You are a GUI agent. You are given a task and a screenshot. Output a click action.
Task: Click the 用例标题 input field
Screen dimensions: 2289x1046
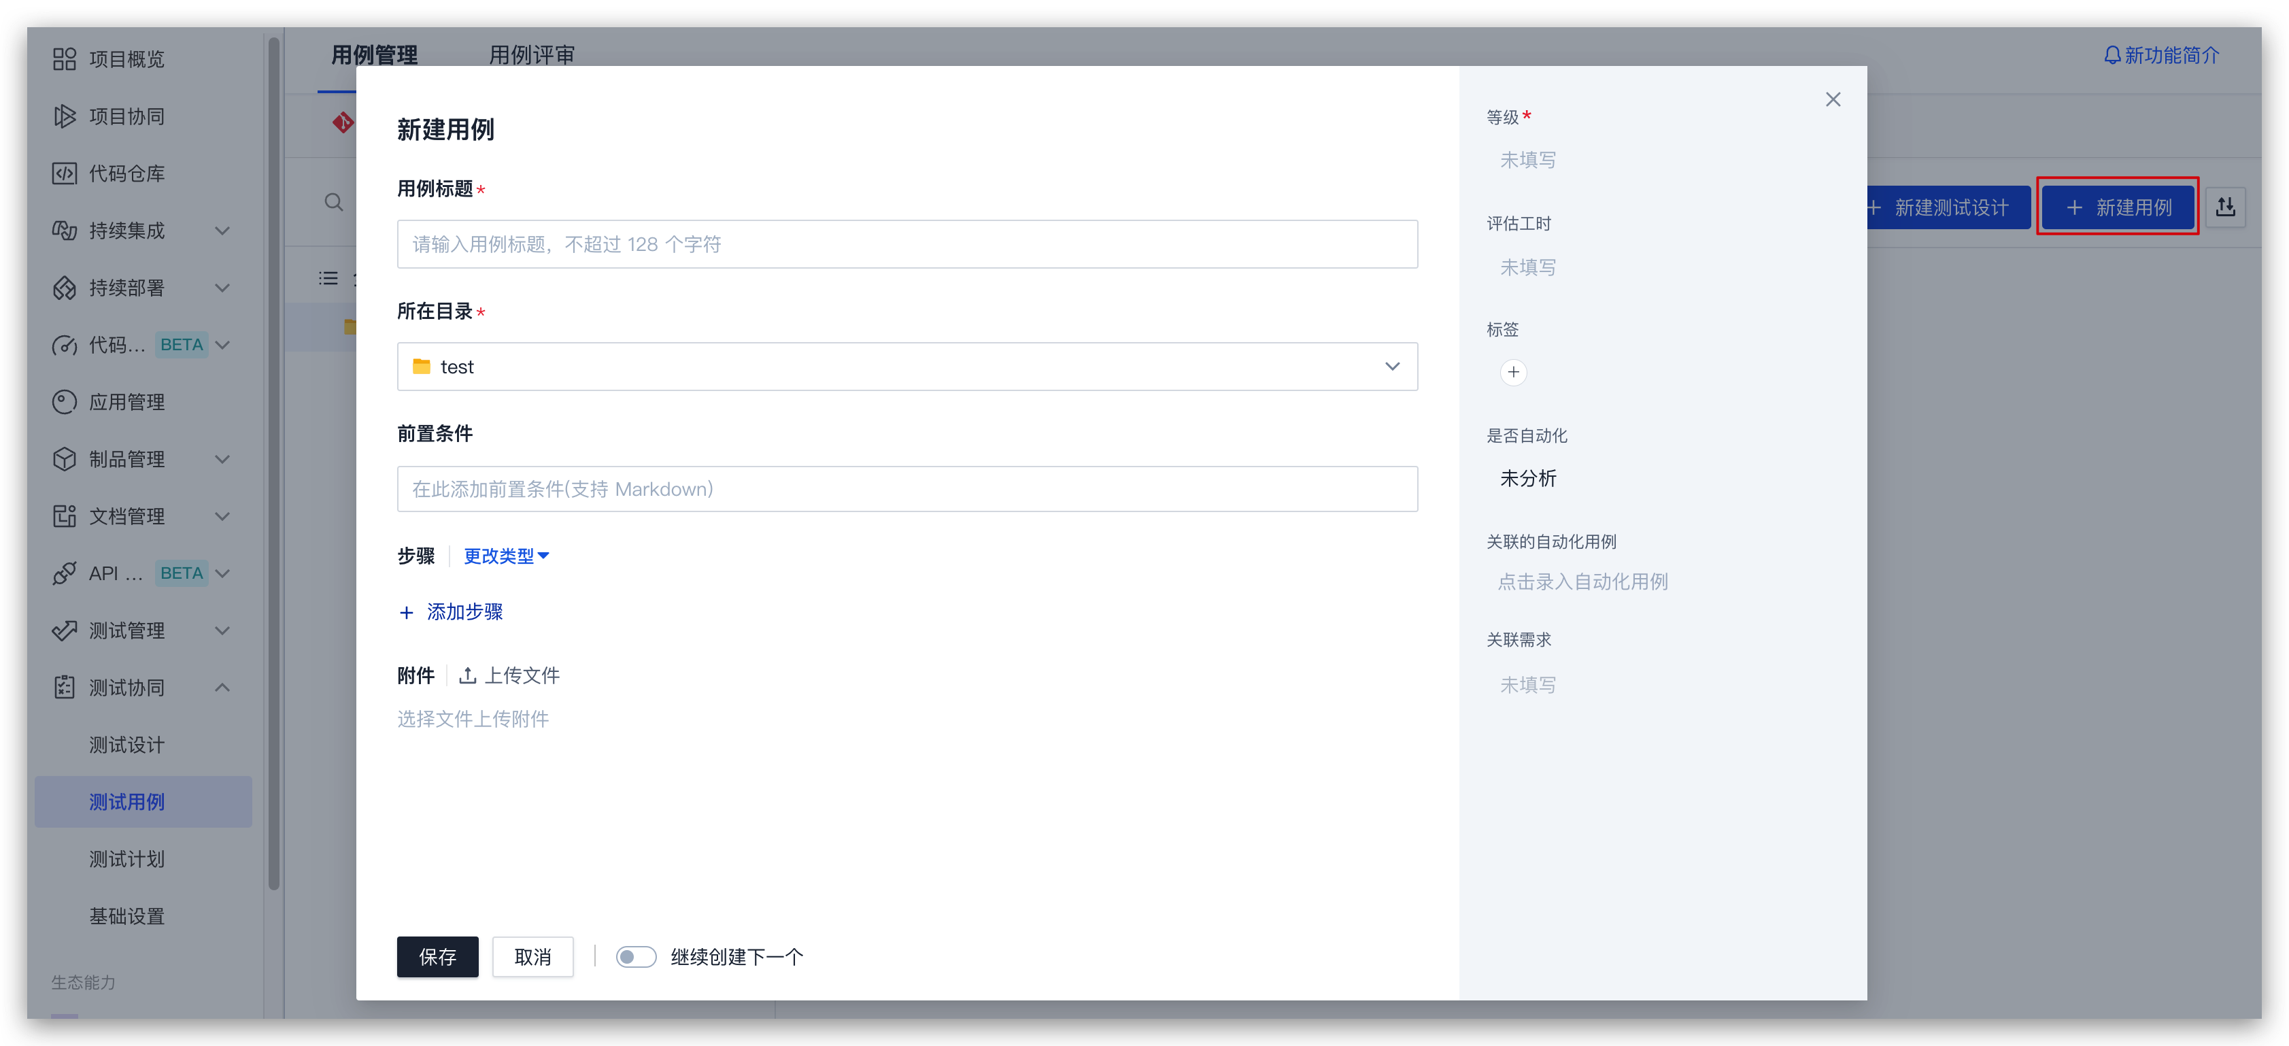pyautogui.click(x=907, y=244)
